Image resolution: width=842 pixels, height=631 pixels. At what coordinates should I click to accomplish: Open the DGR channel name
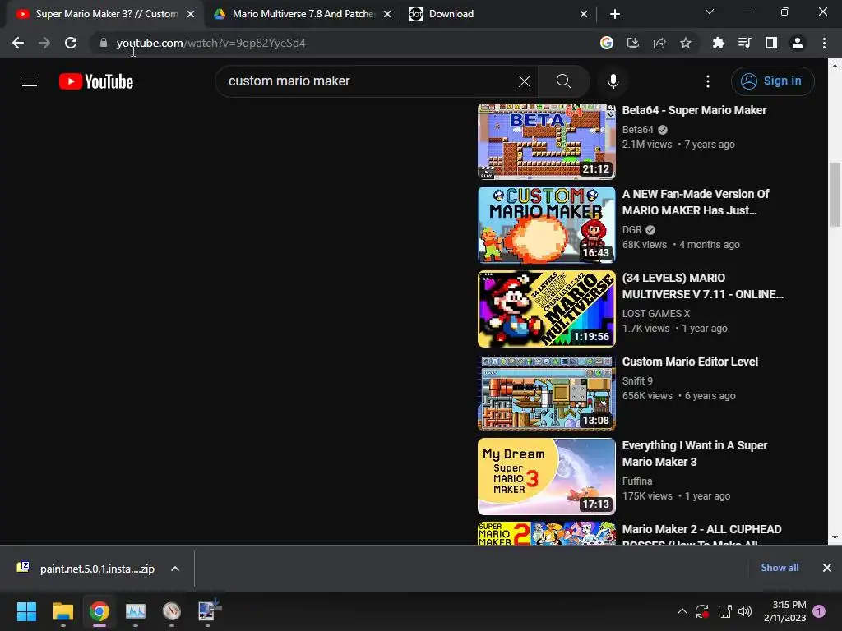[631, 230]
